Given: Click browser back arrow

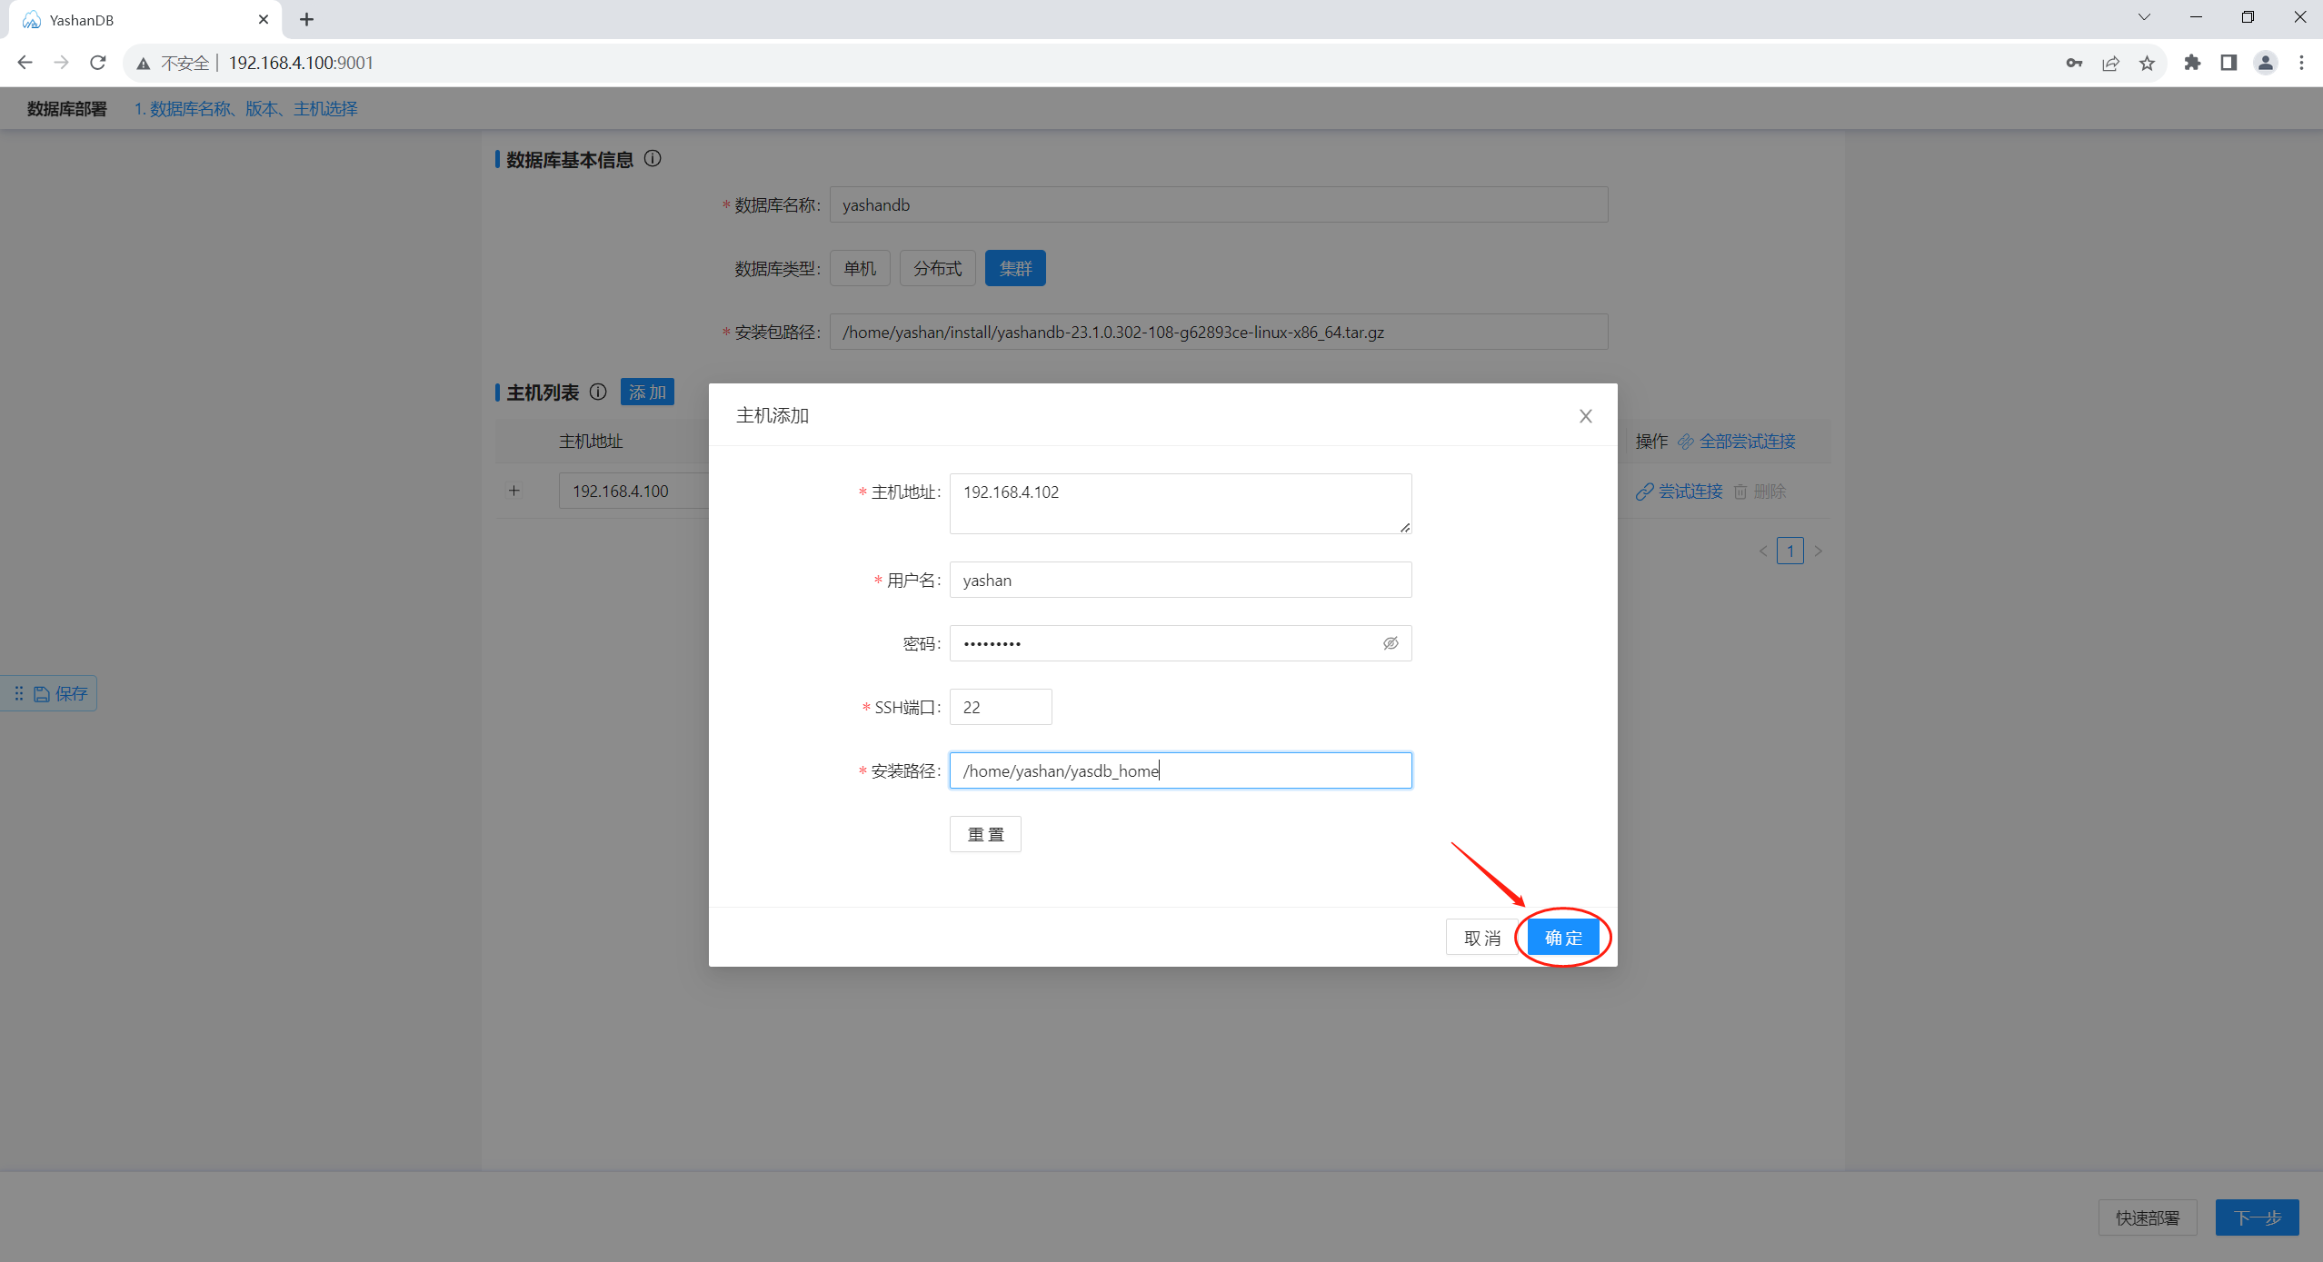Looking at the screenshot, I should pos(25,63).
